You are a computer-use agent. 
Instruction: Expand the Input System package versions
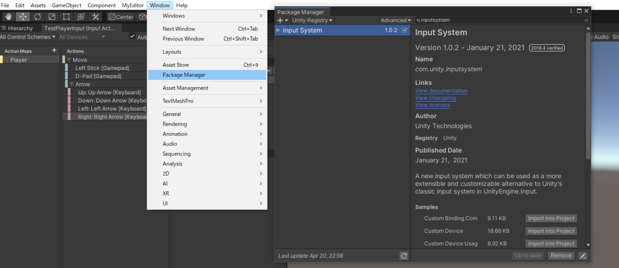pyautogui.click(x=279, y=30)
